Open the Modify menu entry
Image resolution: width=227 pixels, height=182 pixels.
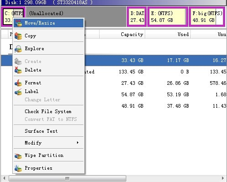coord(48,143)
